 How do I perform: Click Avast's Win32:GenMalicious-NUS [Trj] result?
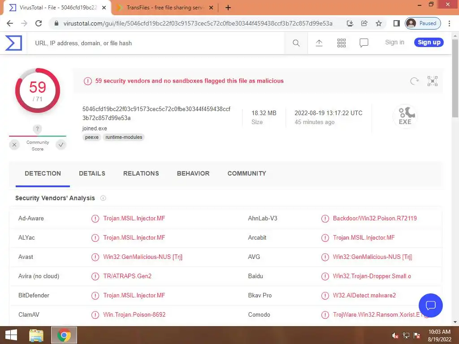point(143,257)
